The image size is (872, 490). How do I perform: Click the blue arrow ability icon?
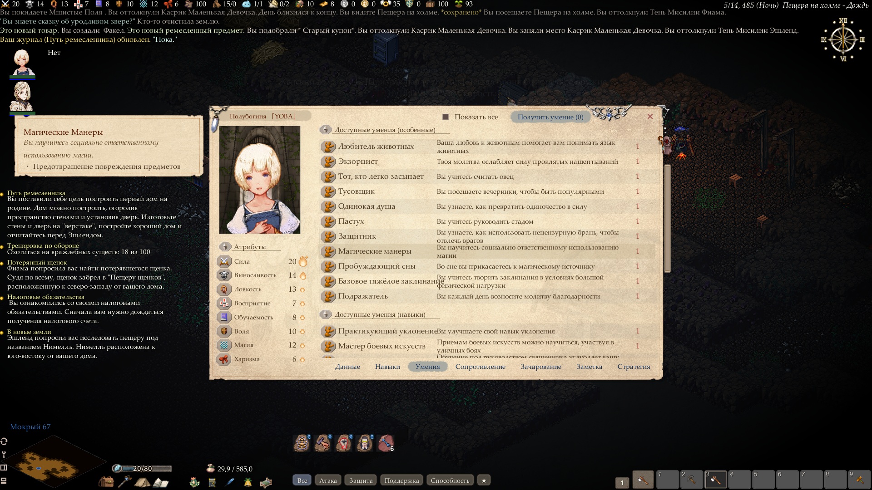(386, 443)
